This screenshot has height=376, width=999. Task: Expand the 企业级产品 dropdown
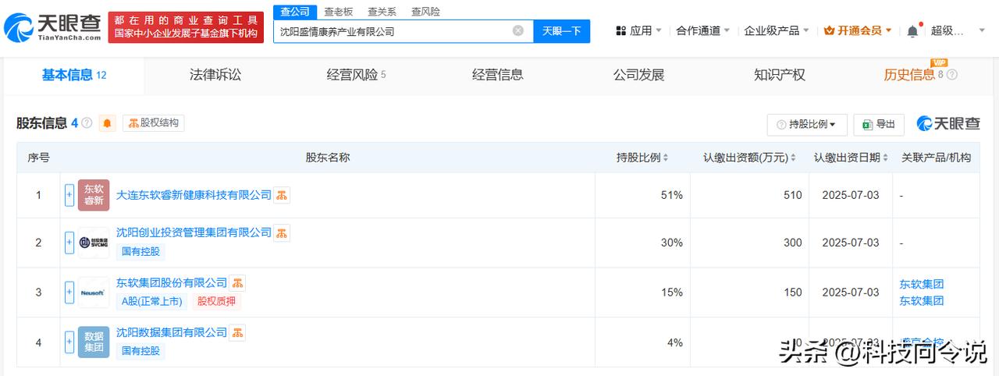pyautogui.click(x=776, y=30)
